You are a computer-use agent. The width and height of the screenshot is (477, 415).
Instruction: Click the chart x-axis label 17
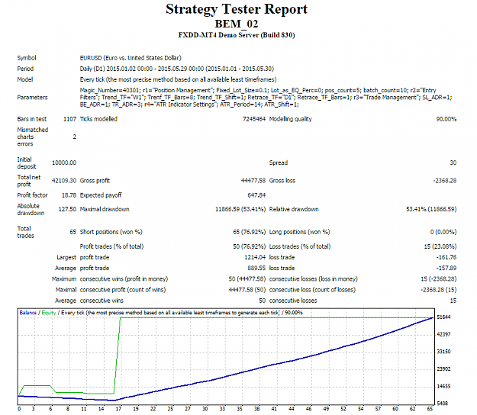click(118, 409)
